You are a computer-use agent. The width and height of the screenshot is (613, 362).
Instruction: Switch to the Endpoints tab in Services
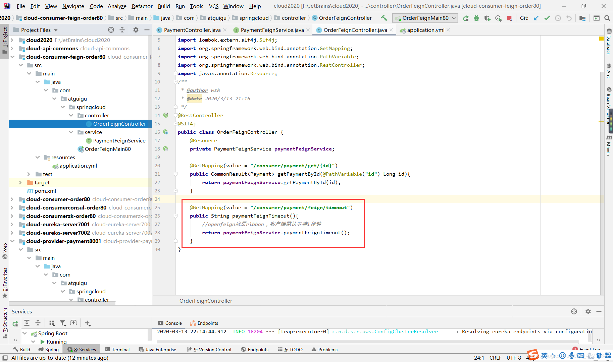tap(204, 323)
